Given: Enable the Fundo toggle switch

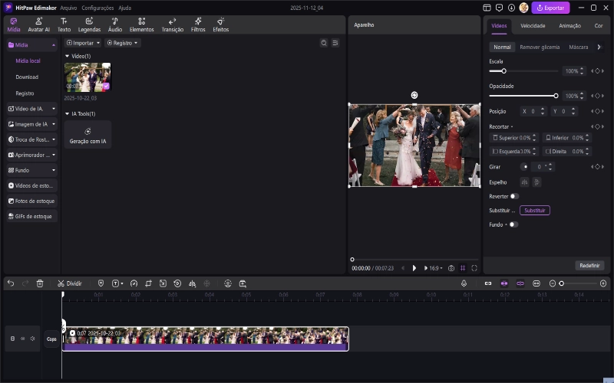Looking at the screenshot, I should [x=513, y=224].
